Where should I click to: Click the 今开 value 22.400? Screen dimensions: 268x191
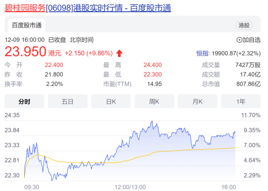tap(54, 65)
